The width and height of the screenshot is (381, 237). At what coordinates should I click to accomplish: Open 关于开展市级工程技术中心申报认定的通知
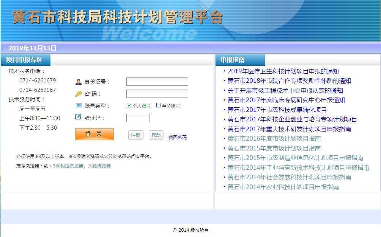[285, 91]
